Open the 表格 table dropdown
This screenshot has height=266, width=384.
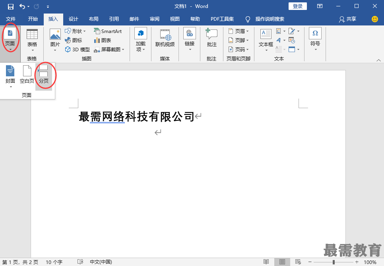pyautogui.click(x=32, y=40)
